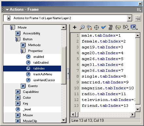Collapse the Actions - Frame panel triangle

coord(7,10)
